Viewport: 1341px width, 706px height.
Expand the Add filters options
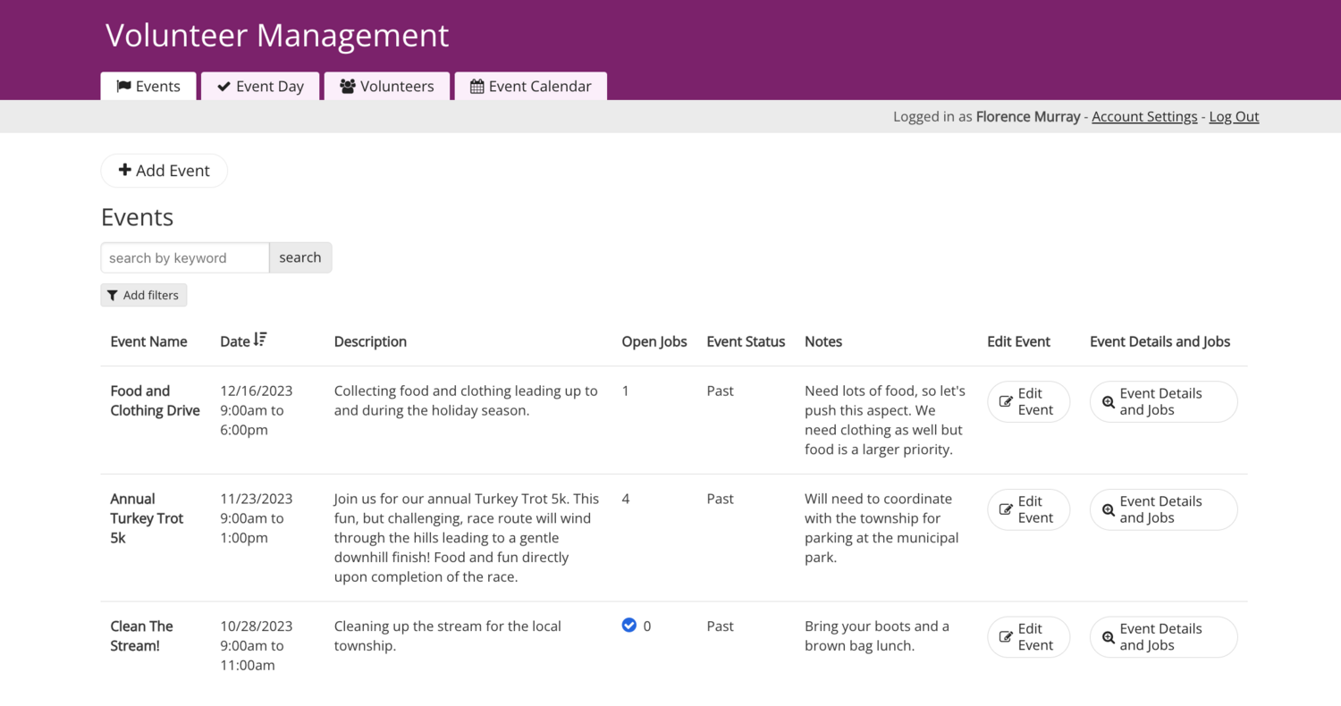[x=144, y=296]
